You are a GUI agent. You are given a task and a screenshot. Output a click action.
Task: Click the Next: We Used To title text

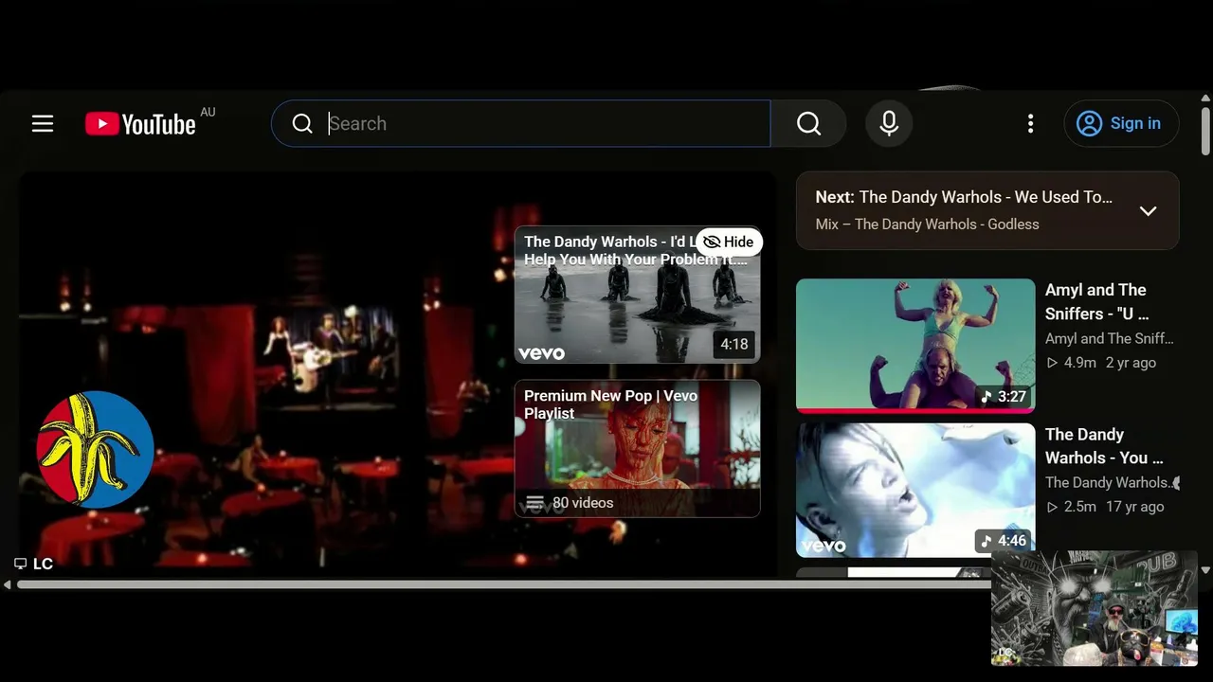[964, 197]
